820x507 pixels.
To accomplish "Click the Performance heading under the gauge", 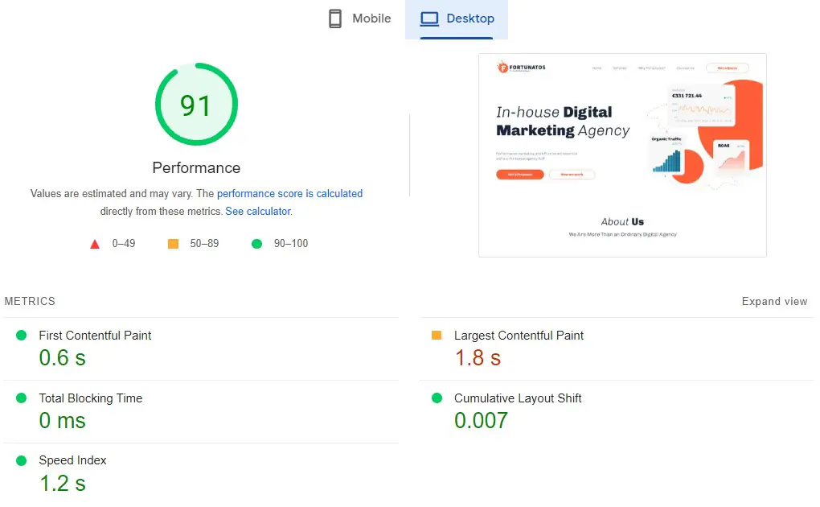I will 197,167.
